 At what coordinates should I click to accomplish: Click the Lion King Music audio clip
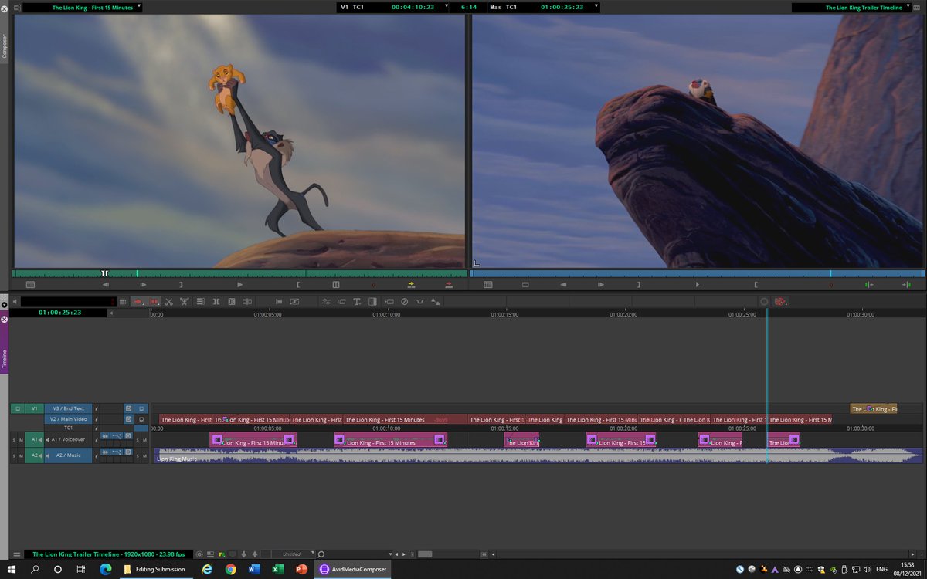coord(538,456)
